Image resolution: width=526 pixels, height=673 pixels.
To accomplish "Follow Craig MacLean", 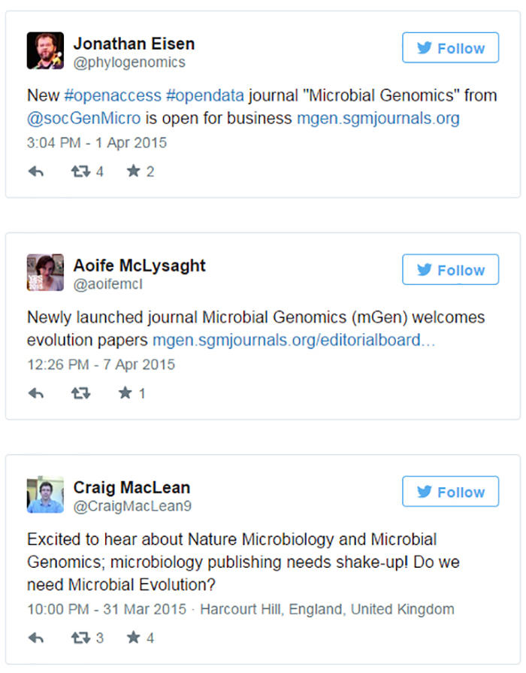I will pyautogui.click(x=451, y=492).
